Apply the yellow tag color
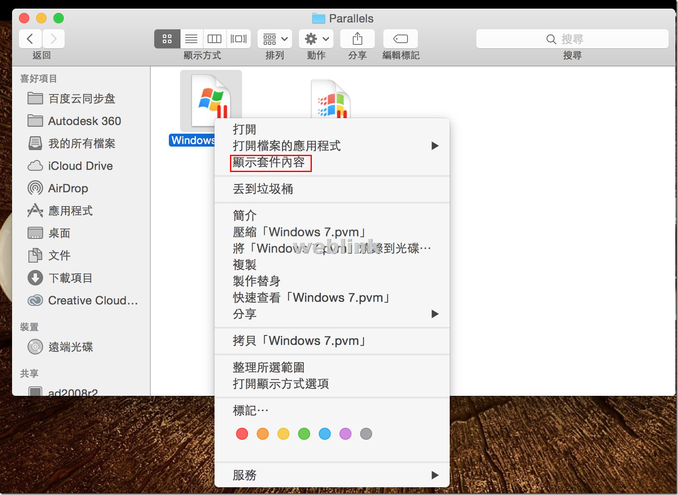Image resolution: width=678 pixels, height=495 pixels. [x=283, y=434]
